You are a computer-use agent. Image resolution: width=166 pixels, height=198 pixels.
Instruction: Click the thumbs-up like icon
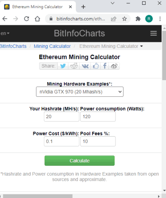(x=96, y=66)
